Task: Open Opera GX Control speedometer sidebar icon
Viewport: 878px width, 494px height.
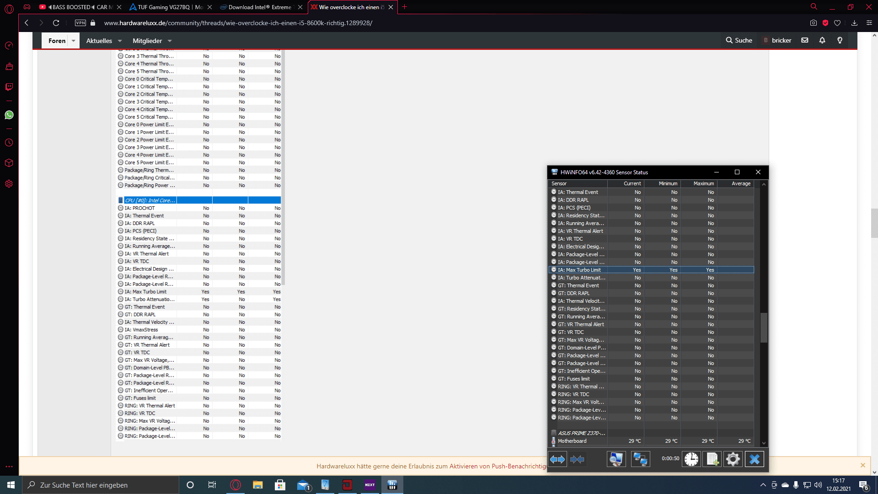Action: tap(9, 46)
